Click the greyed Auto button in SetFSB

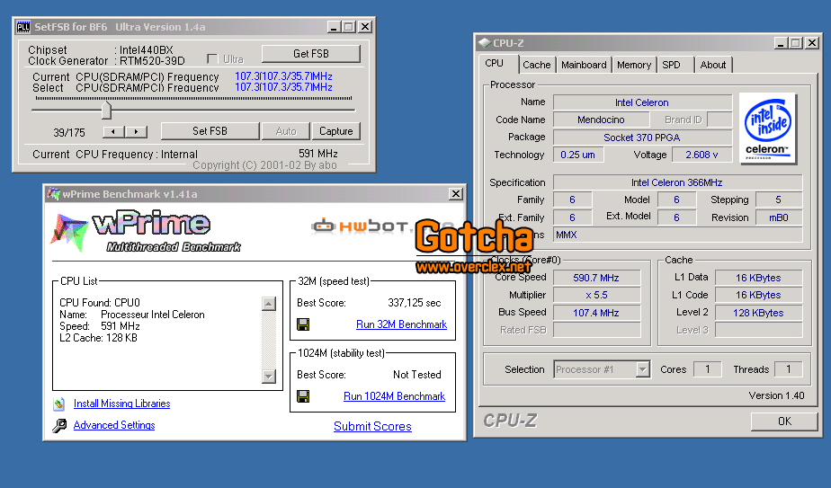pos(286,131)
